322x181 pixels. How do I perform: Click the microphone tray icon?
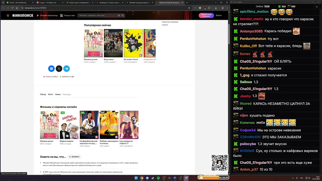click(x=297, y=178)
